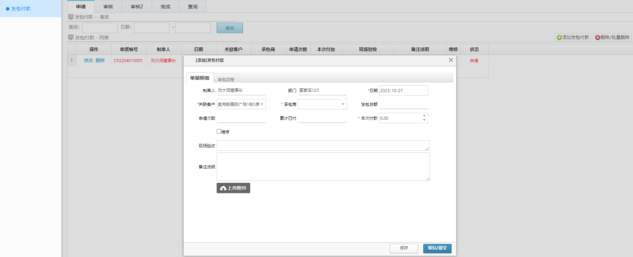Click the 保存/提交 button
The height and width of the screenshot is (257, 633).
[x=437, y=248]
